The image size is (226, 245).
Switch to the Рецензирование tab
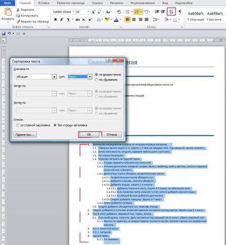pyautogui.click(x=143, y=3)
